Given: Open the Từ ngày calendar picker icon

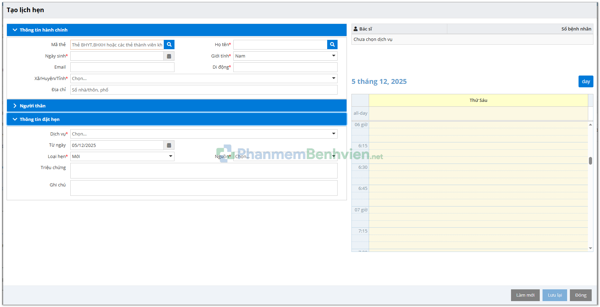Looking at the screenshot, I should pos(169,146).
